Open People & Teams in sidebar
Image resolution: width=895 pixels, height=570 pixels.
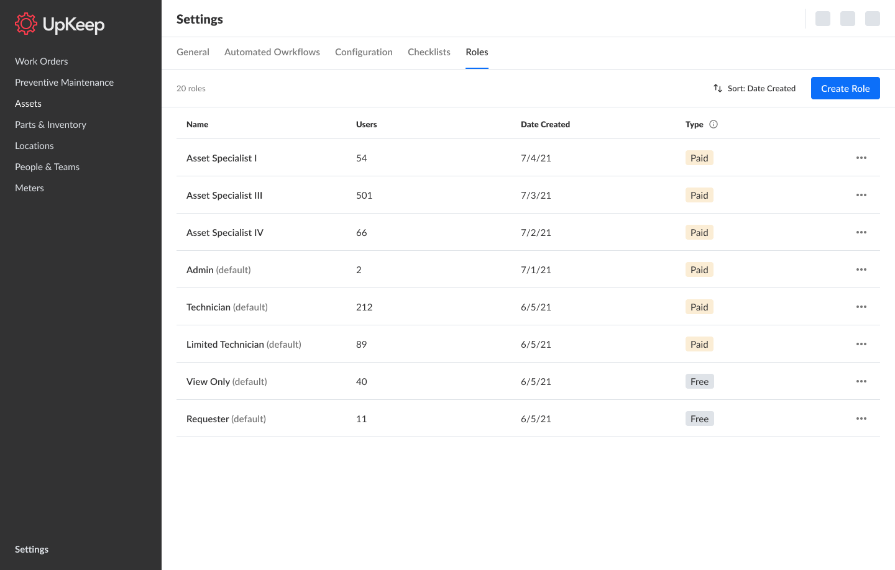click(x=47, y=166)
